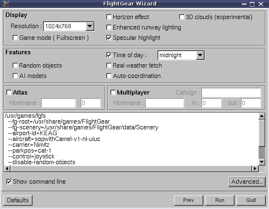Click the Atlas port number field
The height and width of the screenshot is (209, 269).
[x=91, y=103]
